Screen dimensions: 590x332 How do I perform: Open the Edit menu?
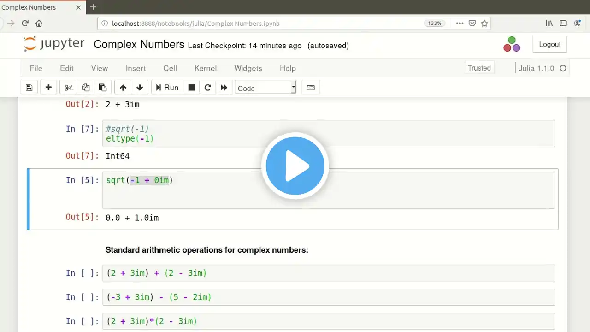click(67, 68)
